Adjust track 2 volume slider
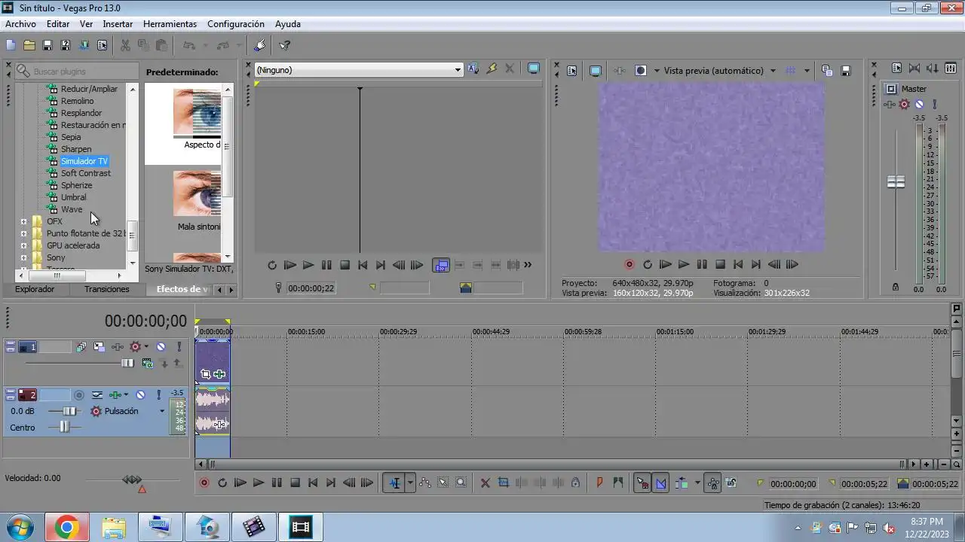The height and width of the screenshot is (542, 965). pos(69,411)
